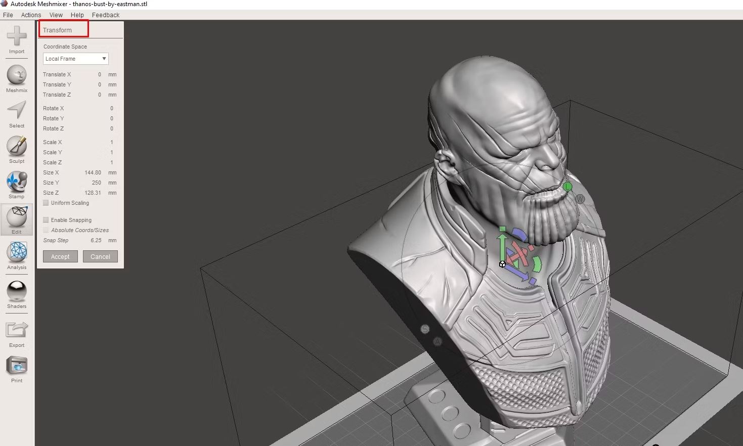Image resolution: width=743 pixels, height=446 pixels.
Task: Click the Size Y value 250
Action: coord(96,183)
